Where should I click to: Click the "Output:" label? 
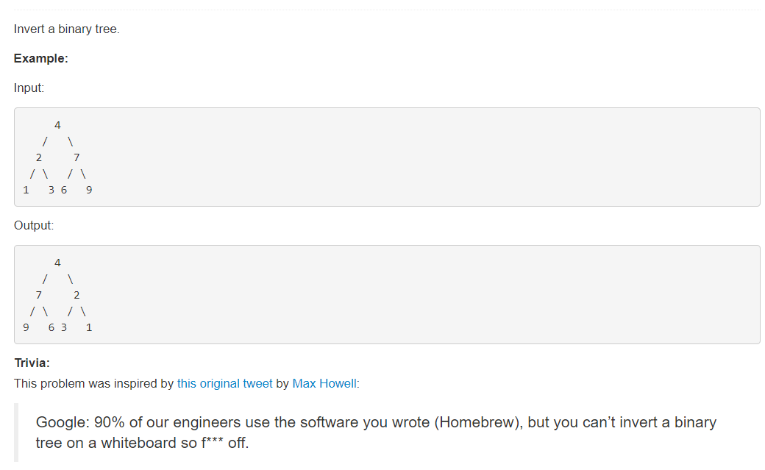coord(34,226)
